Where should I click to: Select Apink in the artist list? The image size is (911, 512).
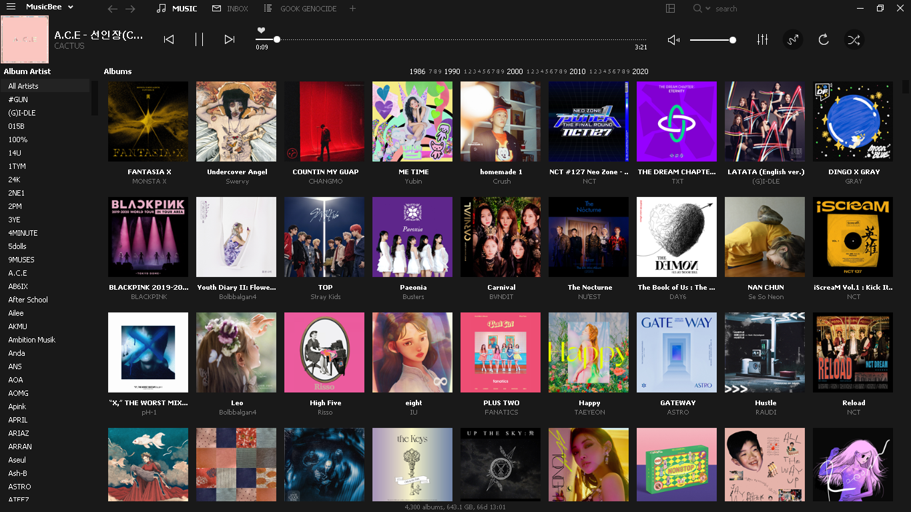[45, 407]
